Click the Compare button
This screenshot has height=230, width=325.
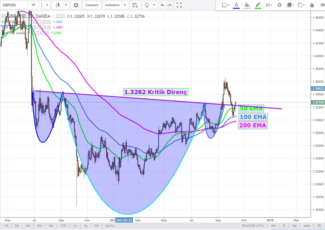tap(92, 5)
